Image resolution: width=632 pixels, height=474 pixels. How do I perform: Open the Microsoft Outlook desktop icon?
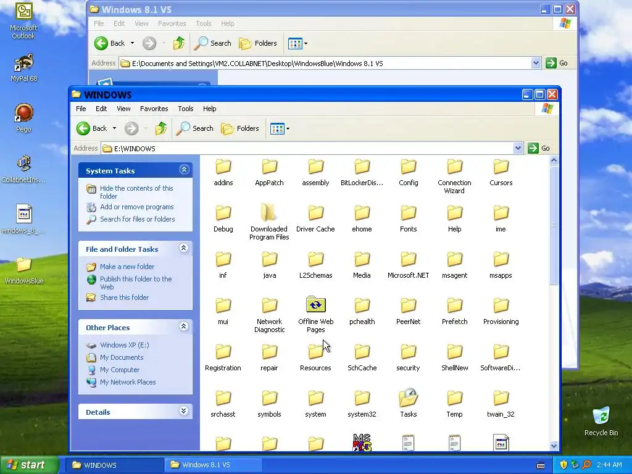[23, 21]
